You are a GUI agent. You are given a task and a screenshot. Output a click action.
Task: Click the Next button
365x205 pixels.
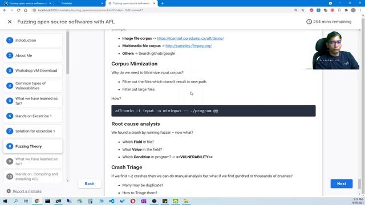click(342, 183)
